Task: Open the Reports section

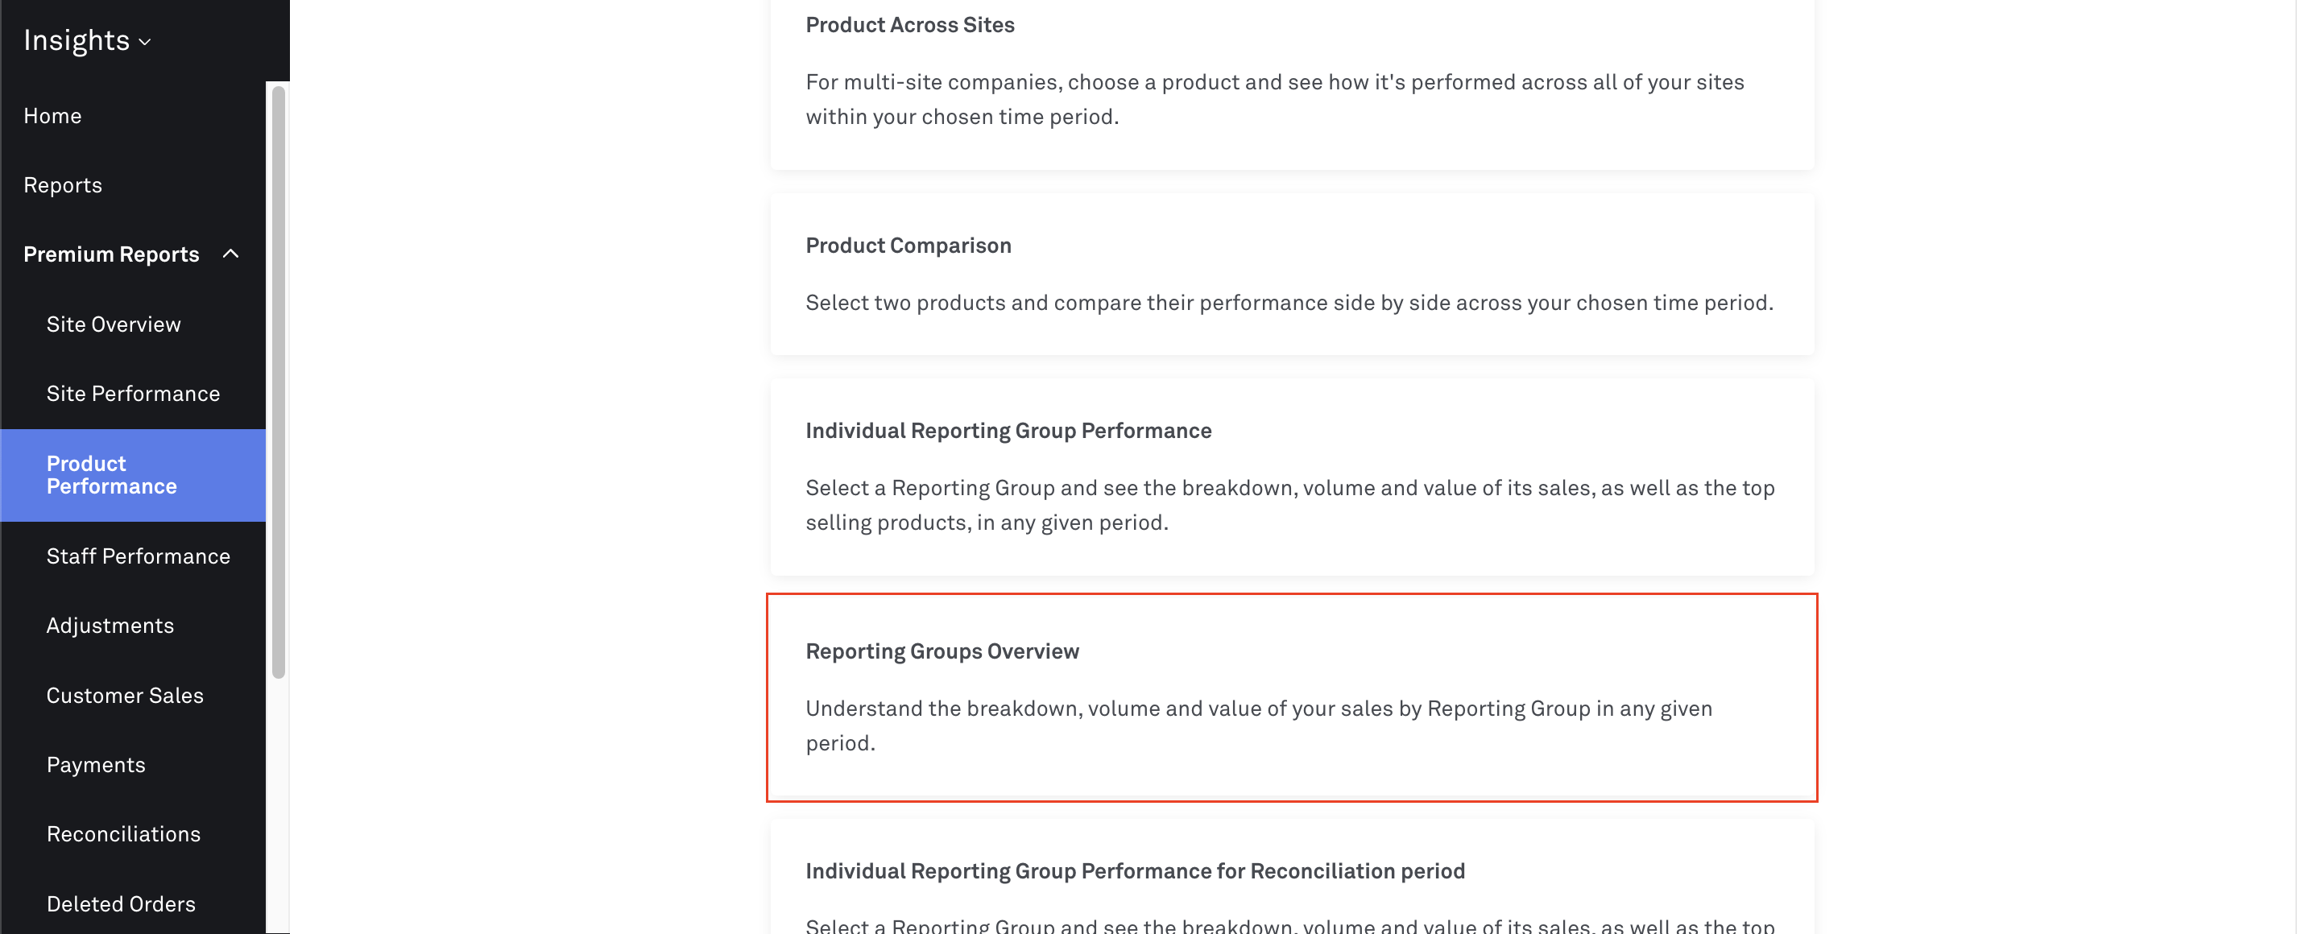Action: coord(63,184)
